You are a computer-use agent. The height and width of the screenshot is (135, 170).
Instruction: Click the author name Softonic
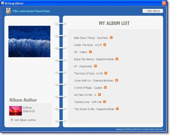27,108
